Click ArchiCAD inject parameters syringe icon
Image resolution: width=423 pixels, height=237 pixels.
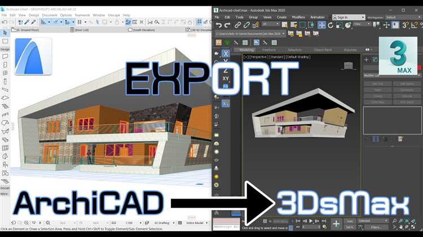33,23
